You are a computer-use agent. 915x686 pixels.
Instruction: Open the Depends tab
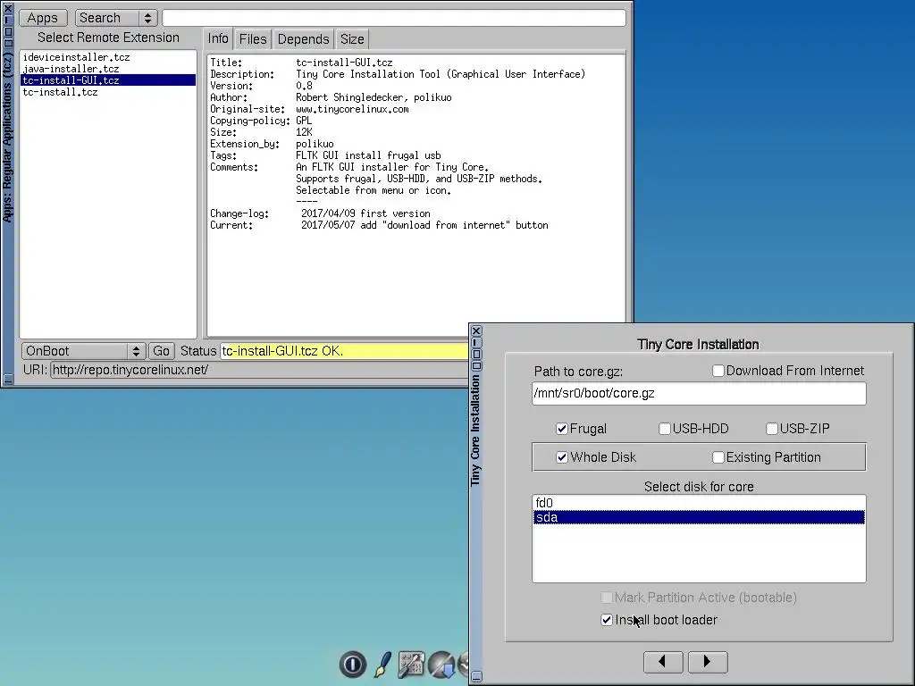pyautogui.click(x=304, y=39)
